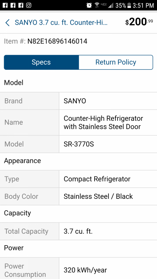Tap the Compact Refrigerator type row
This screenshot has height=279, width=157.
pos(78,179)
